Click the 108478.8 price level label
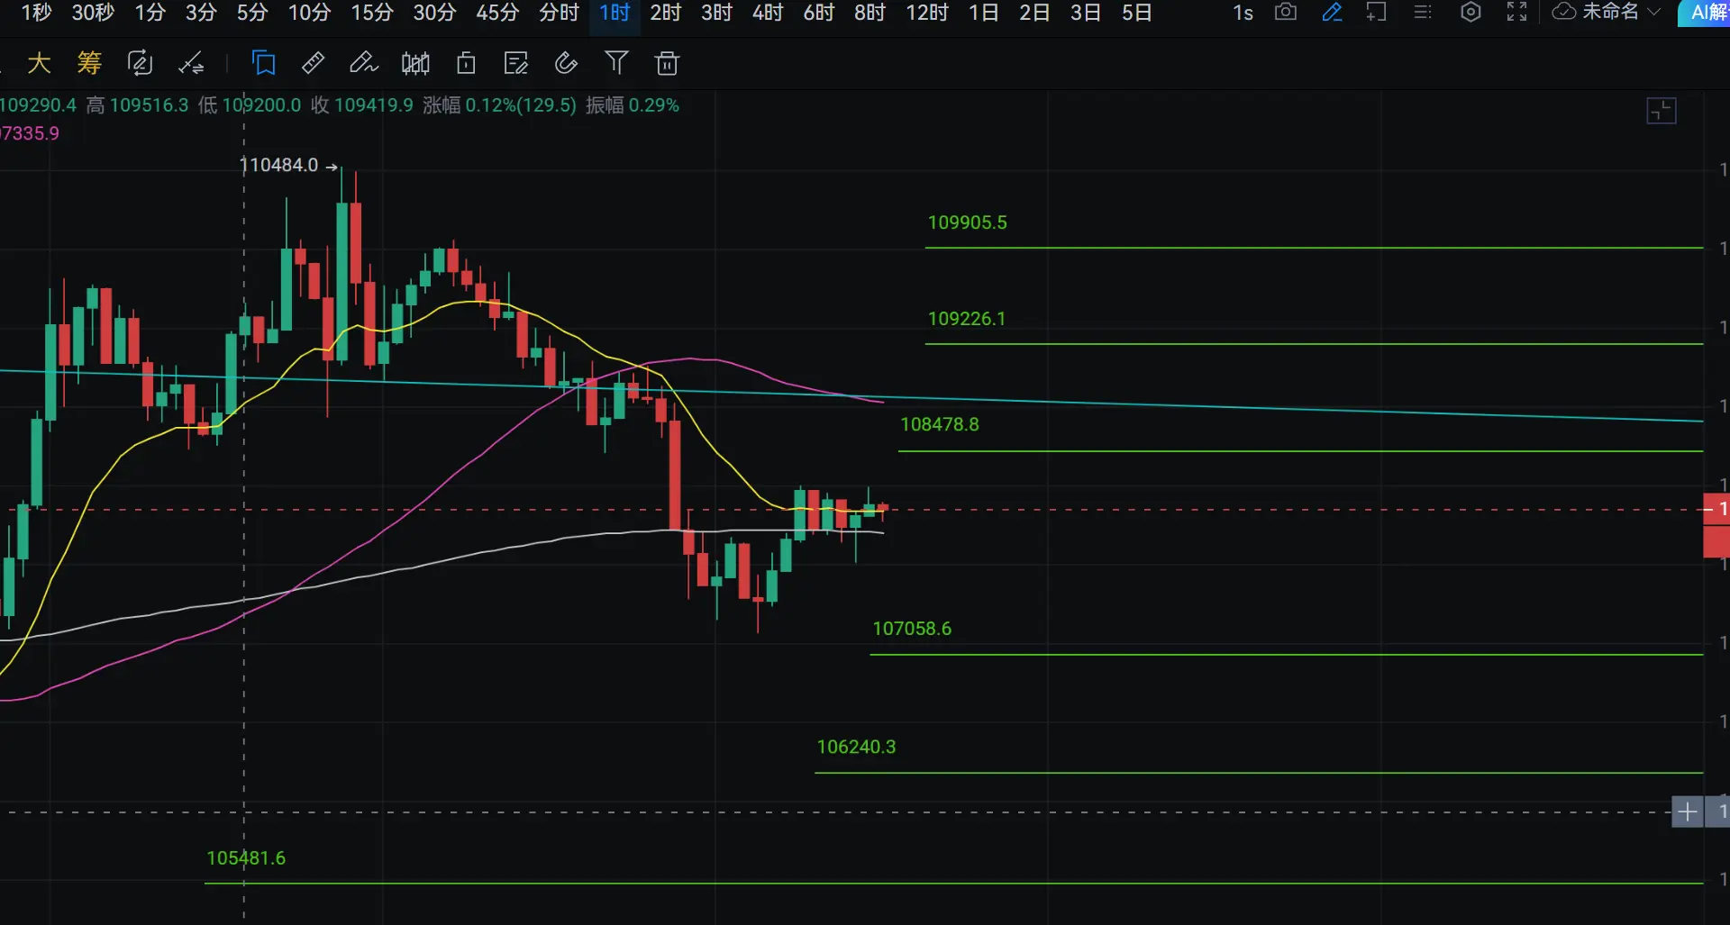This screenshot has height=925, width=1730. (x=940, y=424)
